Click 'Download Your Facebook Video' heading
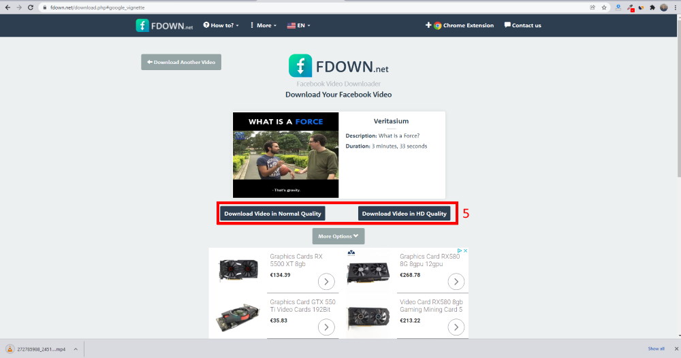Image resolution: width=681 pixels, height=358 pixels. pyautogui.click(x=338, y=95)
